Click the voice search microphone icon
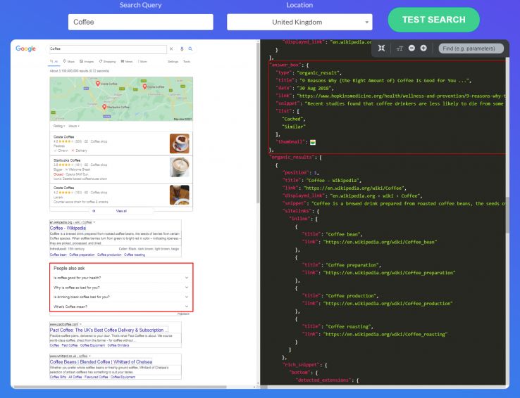 tap(181, 49)
